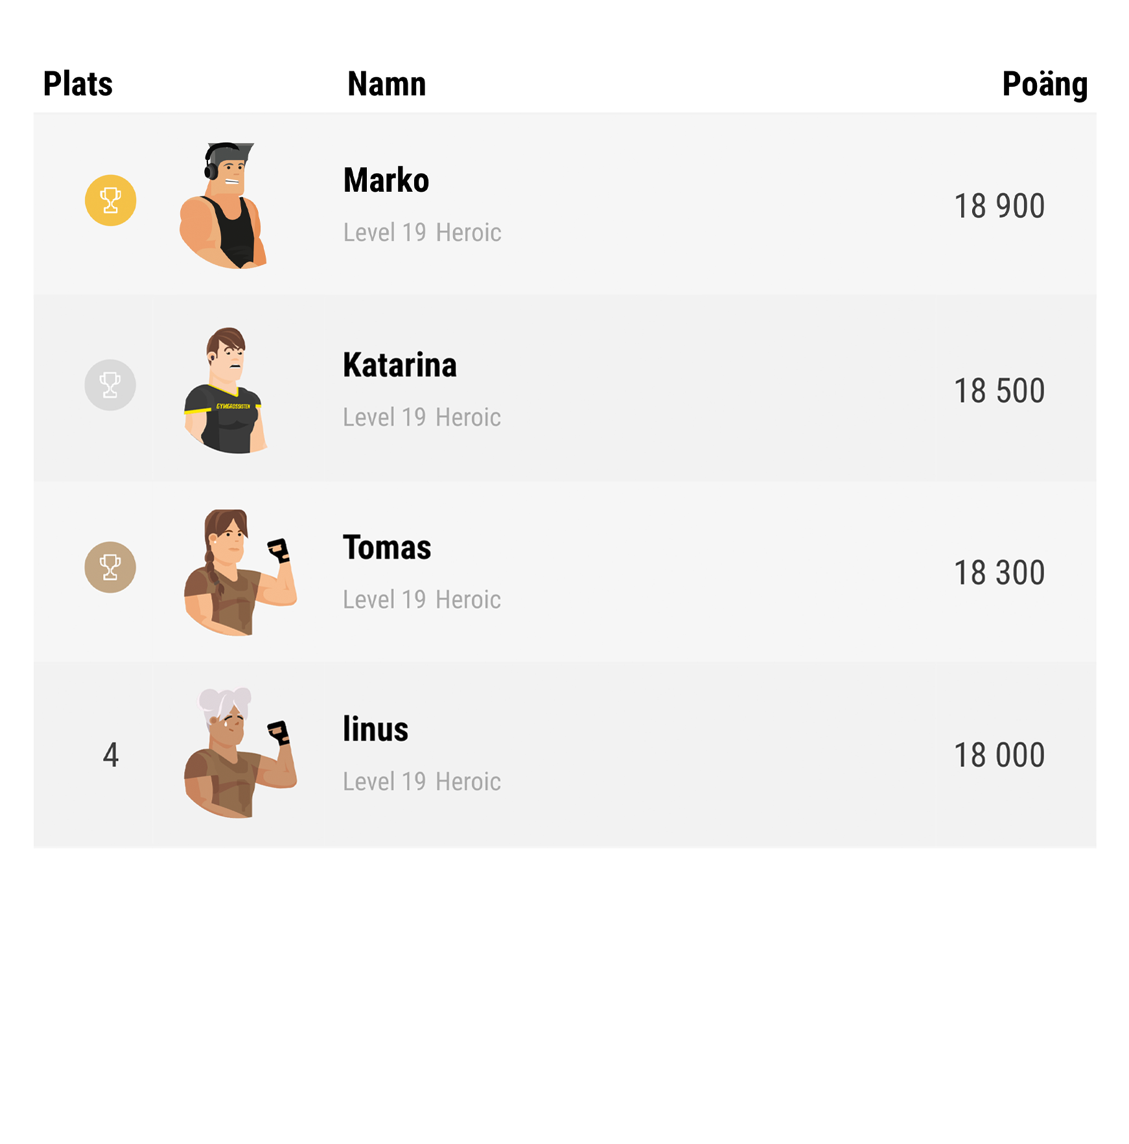Click linus's score of 18 000
This screenshot has height=1144, width=1129.
(999, 755)
